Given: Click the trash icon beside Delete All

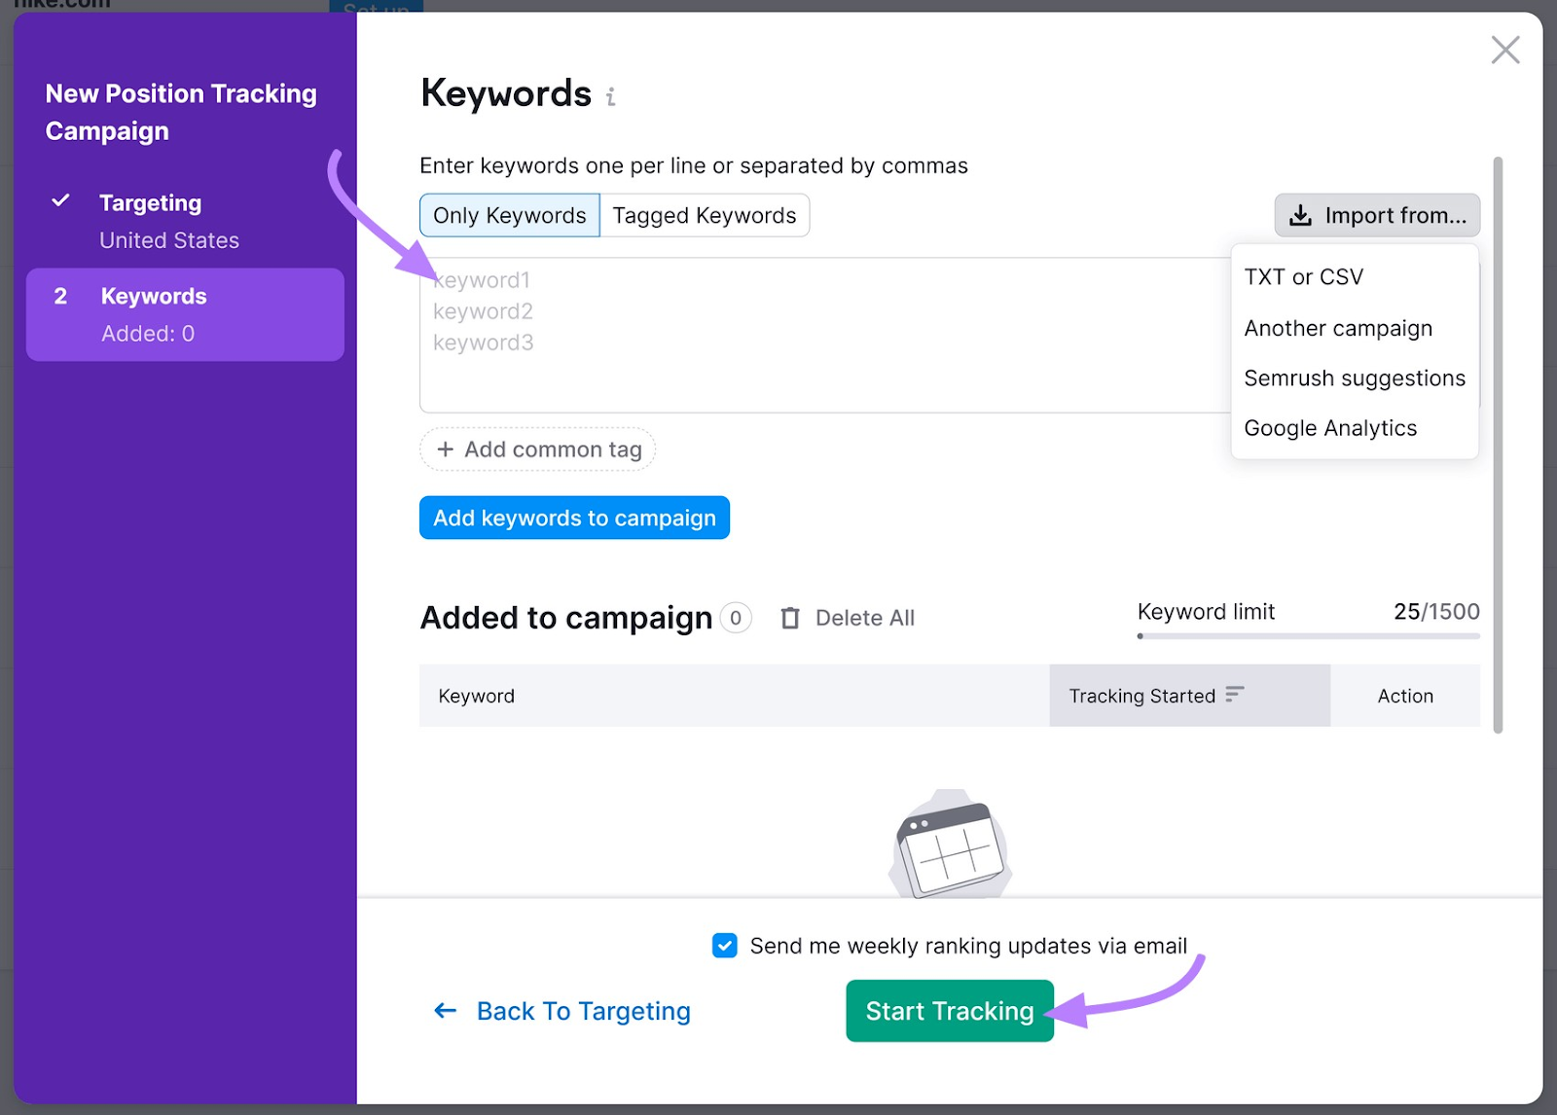Looking at the screenshot, I should point(790,617).
